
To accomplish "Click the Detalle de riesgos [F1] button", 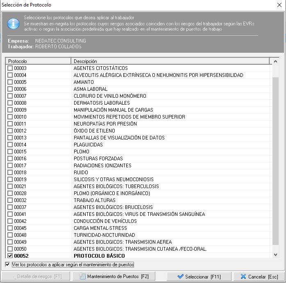I will point(36,276).
